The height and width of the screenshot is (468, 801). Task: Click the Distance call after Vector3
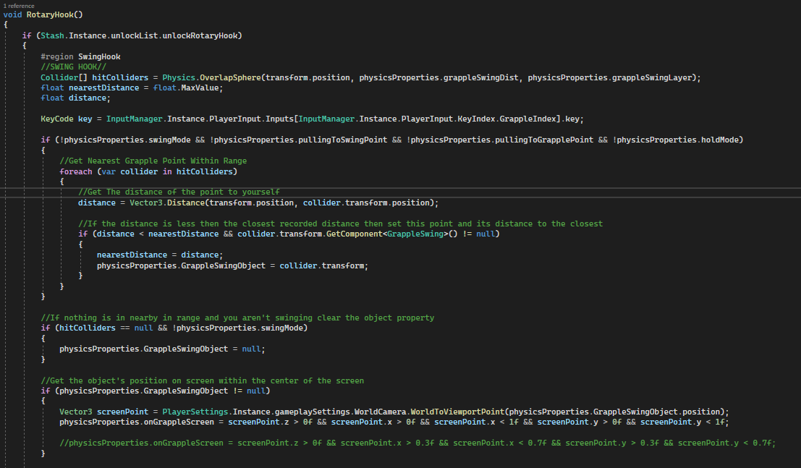coord(186,203)
